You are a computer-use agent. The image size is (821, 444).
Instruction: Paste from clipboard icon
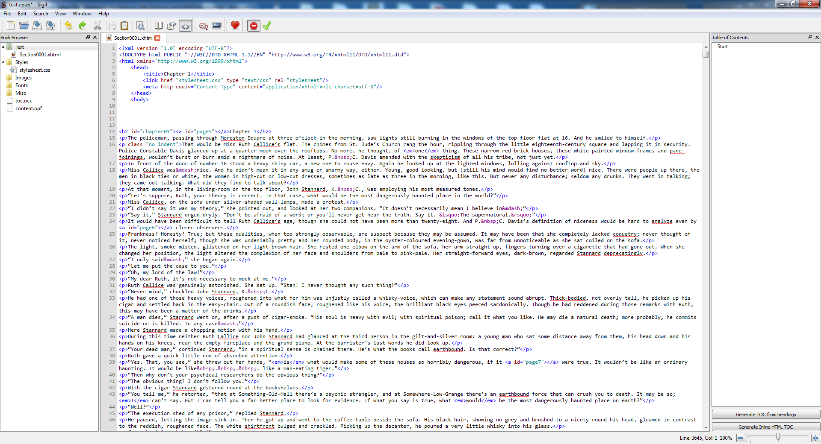tap(124, 26)
